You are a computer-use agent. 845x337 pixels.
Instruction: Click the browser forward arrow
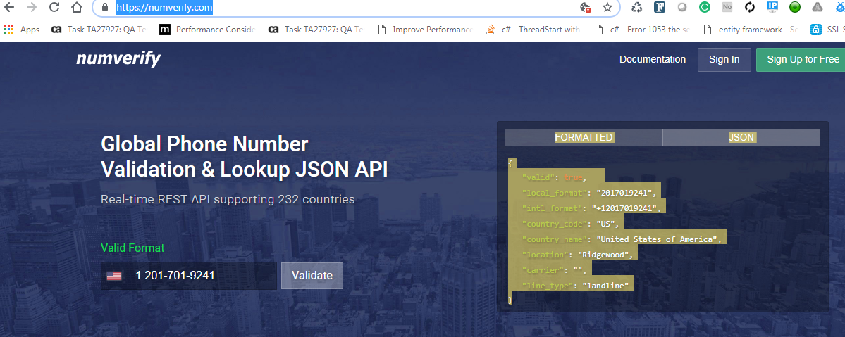click(x=32, y=7)
